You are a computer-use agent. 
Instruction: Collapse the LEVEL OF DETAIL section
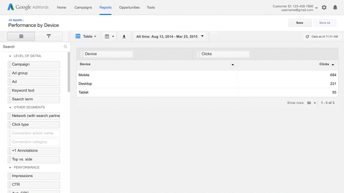tap(10, 56)
